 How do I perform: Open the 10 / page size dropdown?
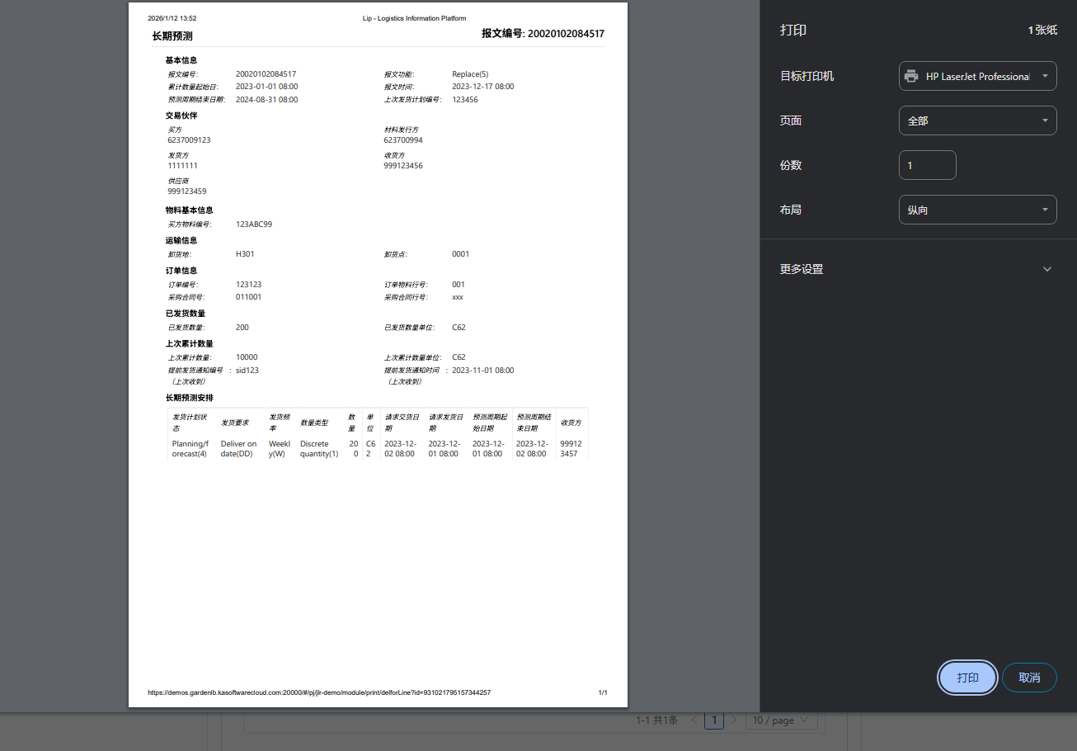pyautogui.click(x=781, y=720)
